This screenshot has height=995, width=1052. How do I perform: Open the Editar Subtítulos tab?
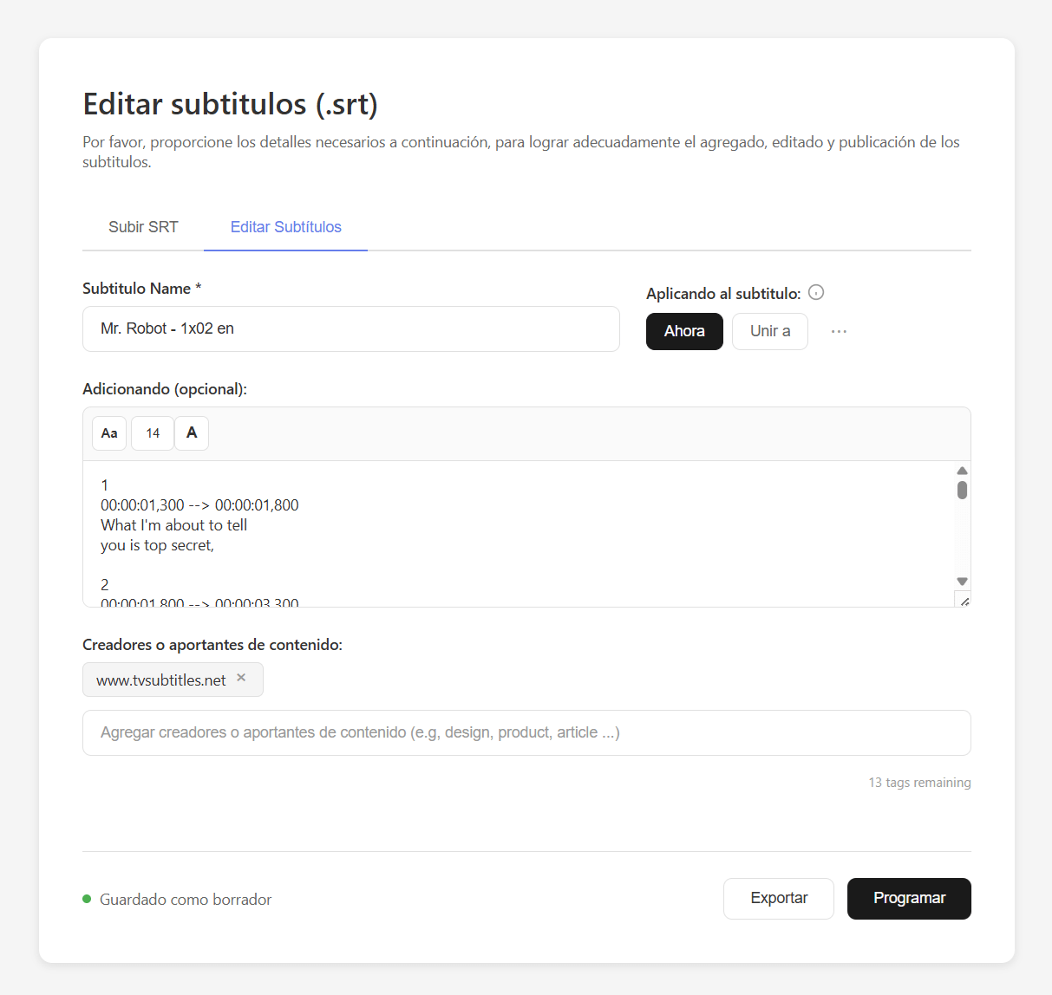coord(286,227)
